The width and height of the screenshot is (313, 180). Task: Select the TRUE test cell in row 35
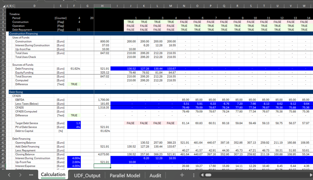[74, 116]
